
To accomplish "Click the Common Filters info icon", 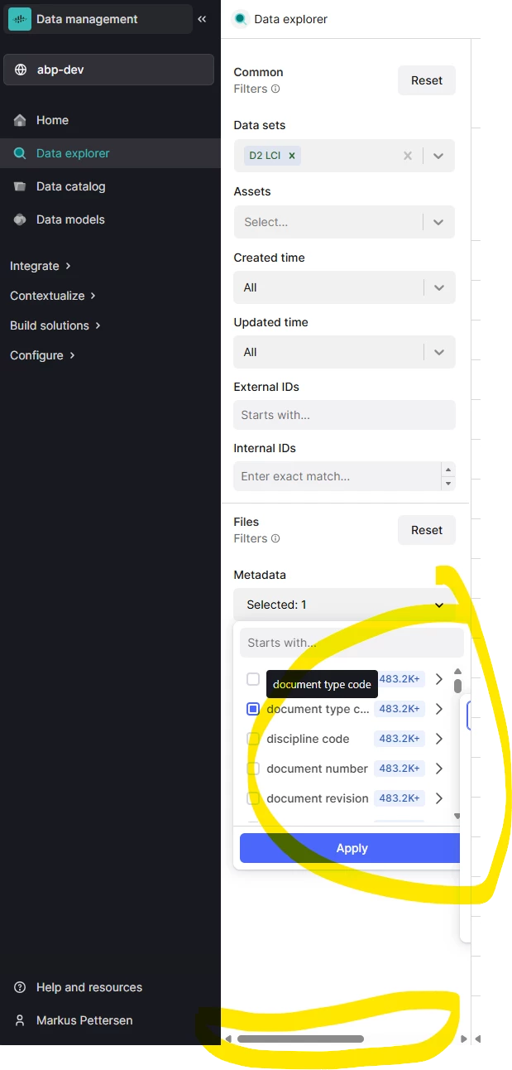I will (x=276, y=89).
